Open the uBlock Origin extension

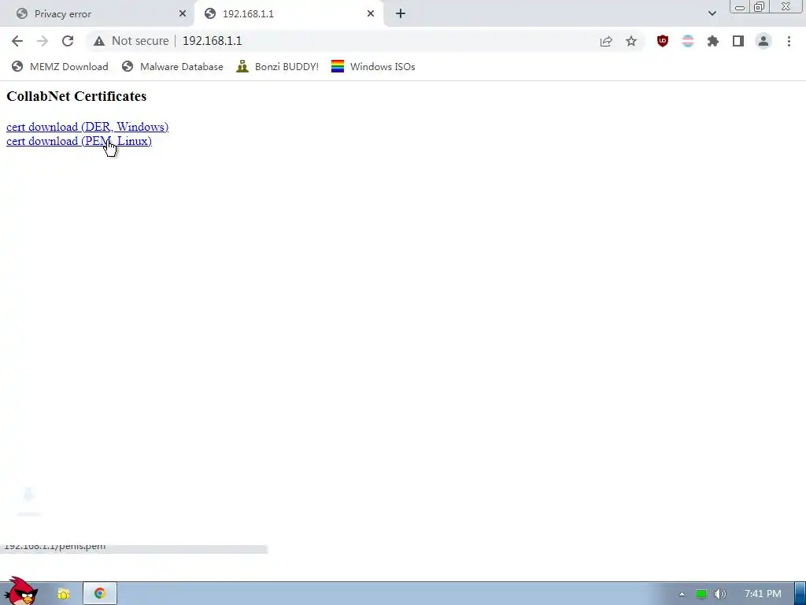coord(663,41)
